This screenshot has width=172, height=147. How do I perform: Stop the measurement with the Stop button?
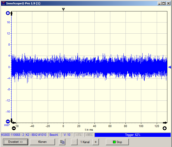coord(117,142)
